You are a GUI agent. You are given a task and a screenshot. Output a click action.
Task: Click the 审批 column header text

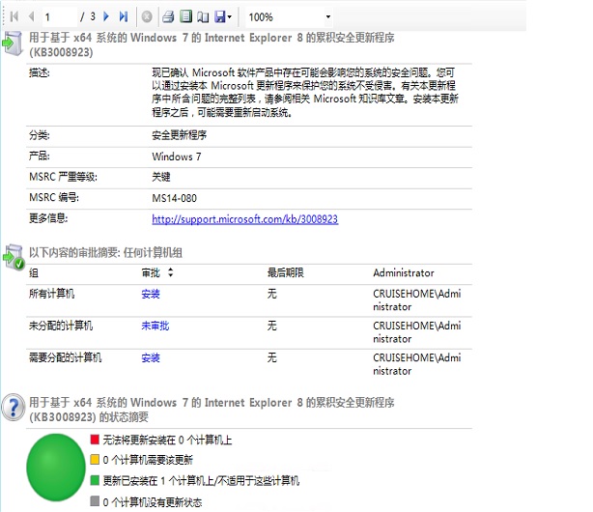(x=151, y=272)
